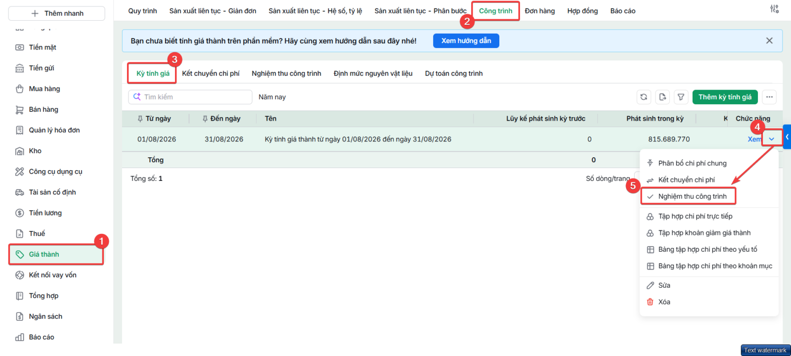This screenshot has width=791, height=356.
Task: Select the Kỳ tính giá sub-tab
Action: pos(153,73)
